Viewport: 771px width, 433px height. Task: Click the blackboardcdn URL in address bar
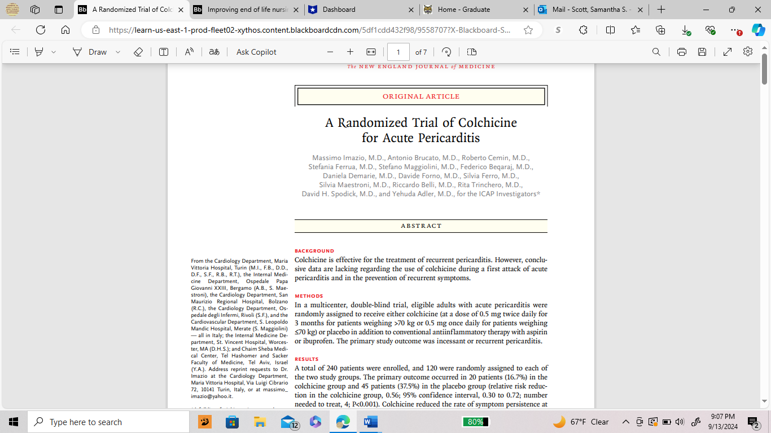click(x=310, y=30)
